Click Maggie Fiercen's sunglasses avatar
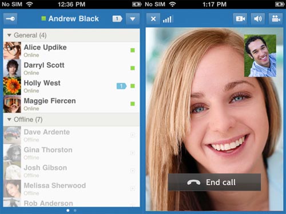This screenshot has height=214, width=286. point(12,104)
